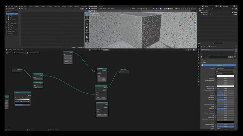Open Texture properties tab
Viewport: 243px width, 136px height.
(x=199, y=85)
